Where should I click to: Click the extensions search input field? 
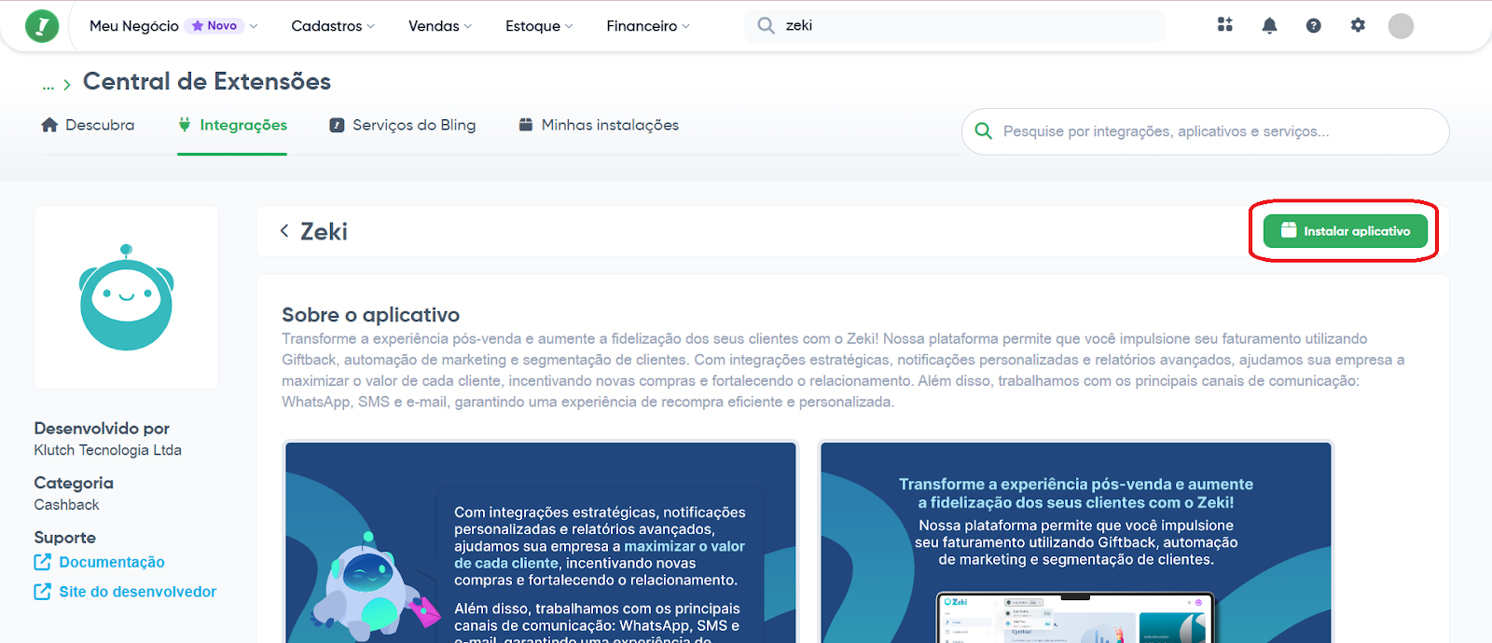(1206, 131)
